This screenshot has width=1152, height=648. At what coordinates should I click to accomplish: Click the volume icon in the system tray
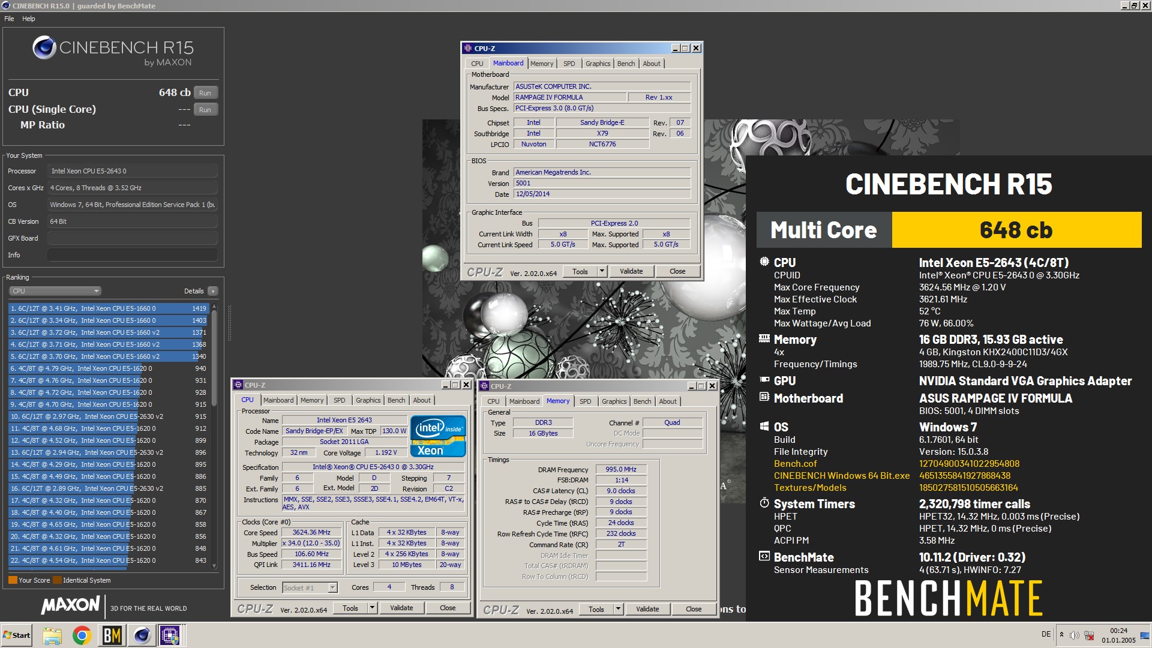1074,635
